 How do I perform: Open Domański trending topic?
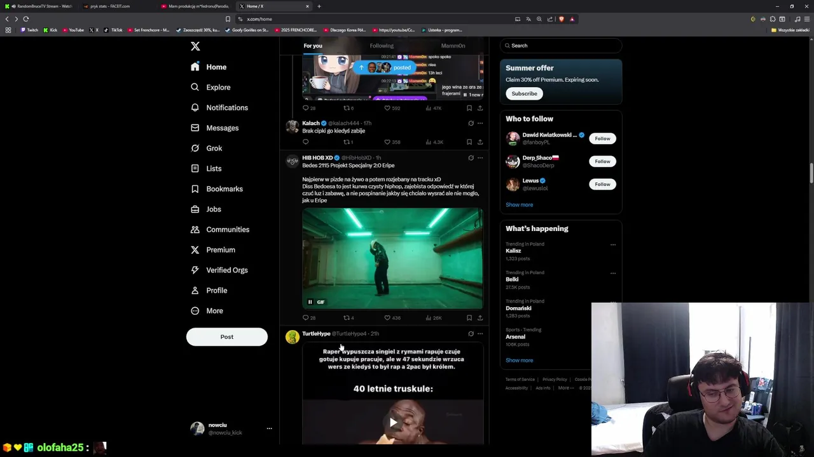[518, 308]
